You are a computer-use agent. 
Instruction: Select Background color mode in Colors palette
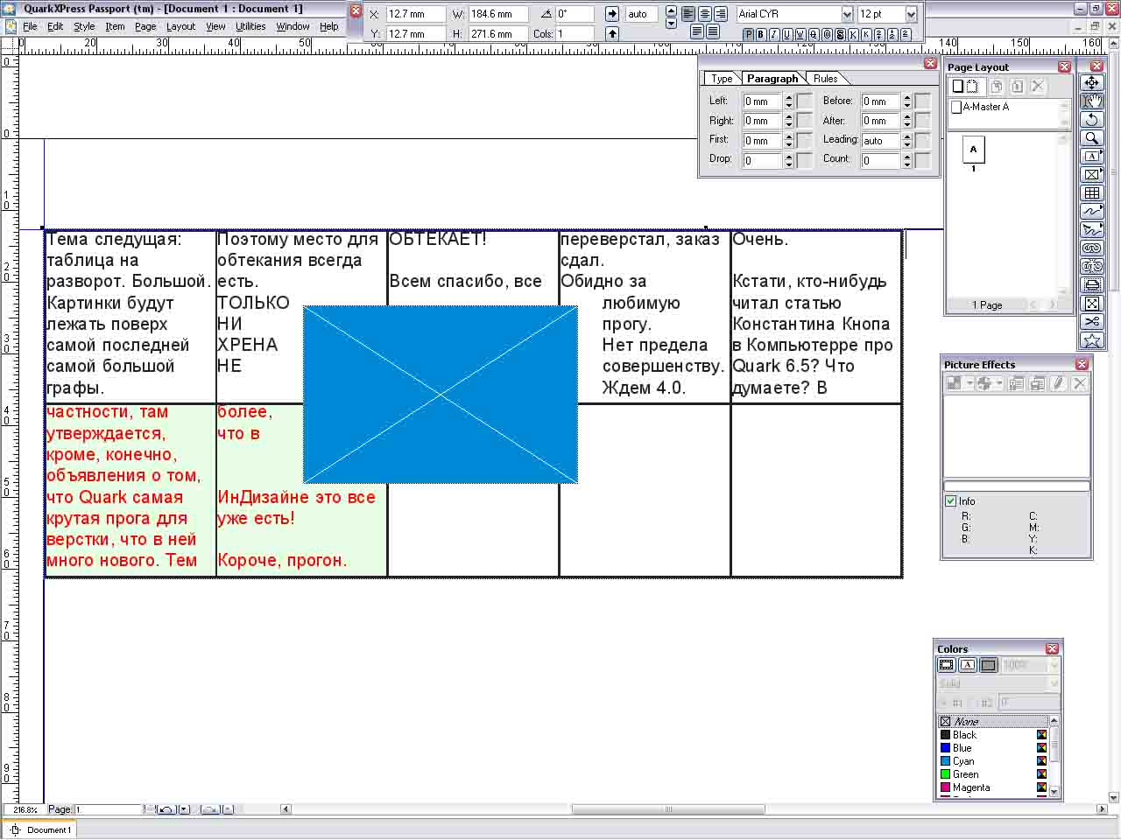[x=989, y=665]
